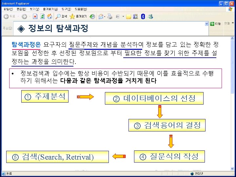Expand the Links (연결) chevron
236x177 pixels.
(233, 23)
